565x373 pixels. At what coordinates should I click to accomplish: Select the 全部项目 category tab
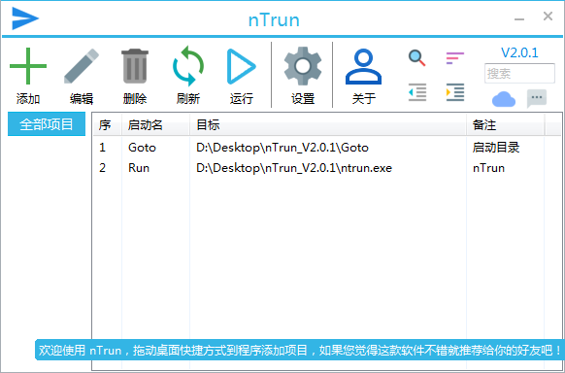tap(47, 124)
